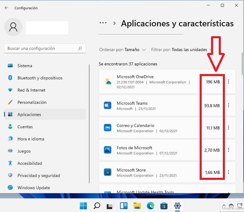
Task: Click the Privacidad shield icon
Action: coord(10,175)
